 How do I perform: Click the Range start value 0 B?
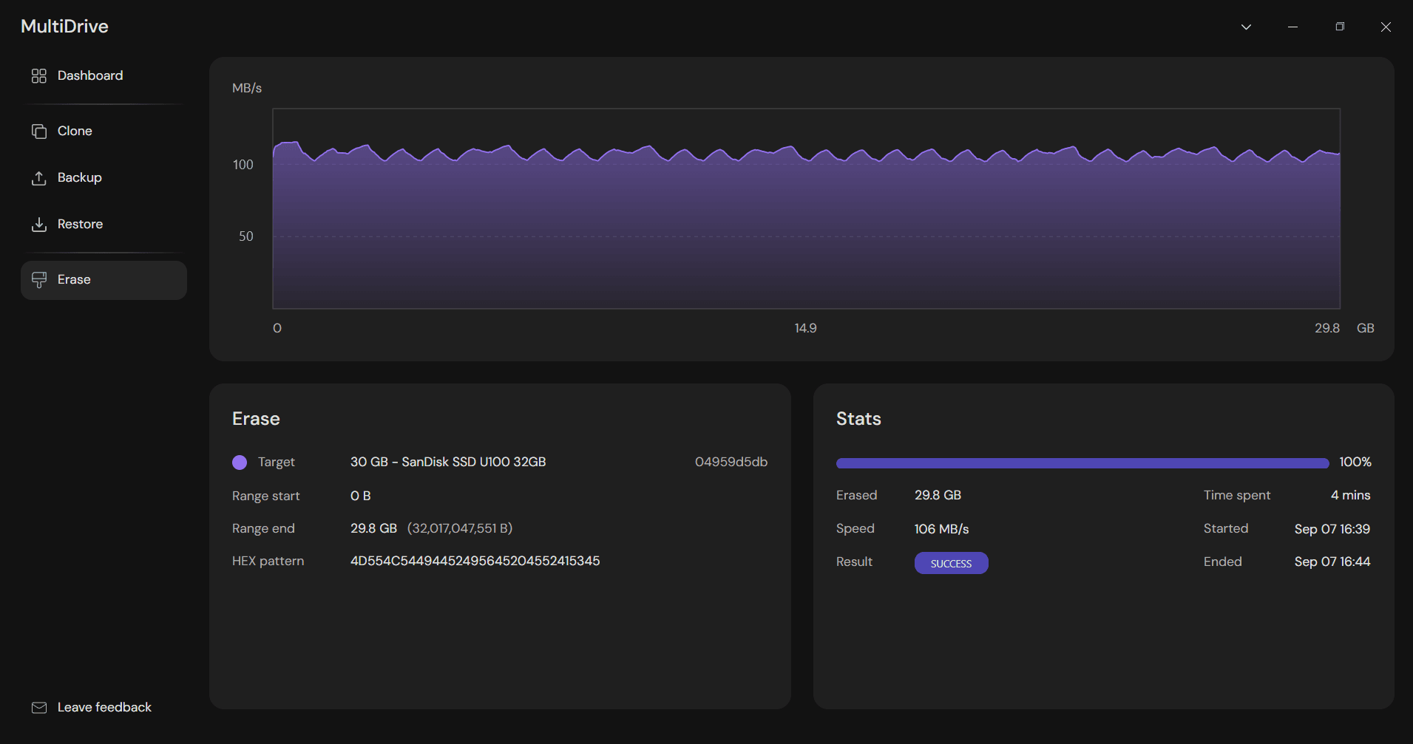pos(360,496)
